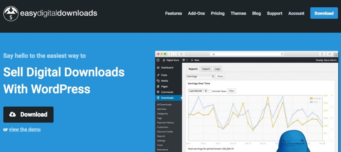Viewport: 341px width, 152px height.
Task: Switch to the Export tab
Action: point(206,69)
